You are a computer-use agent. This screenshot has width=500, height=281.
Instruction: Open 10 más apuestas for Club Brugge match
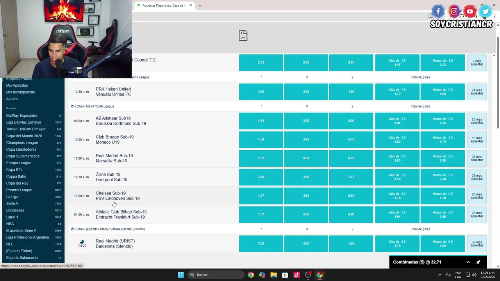(x=477, y=140)
